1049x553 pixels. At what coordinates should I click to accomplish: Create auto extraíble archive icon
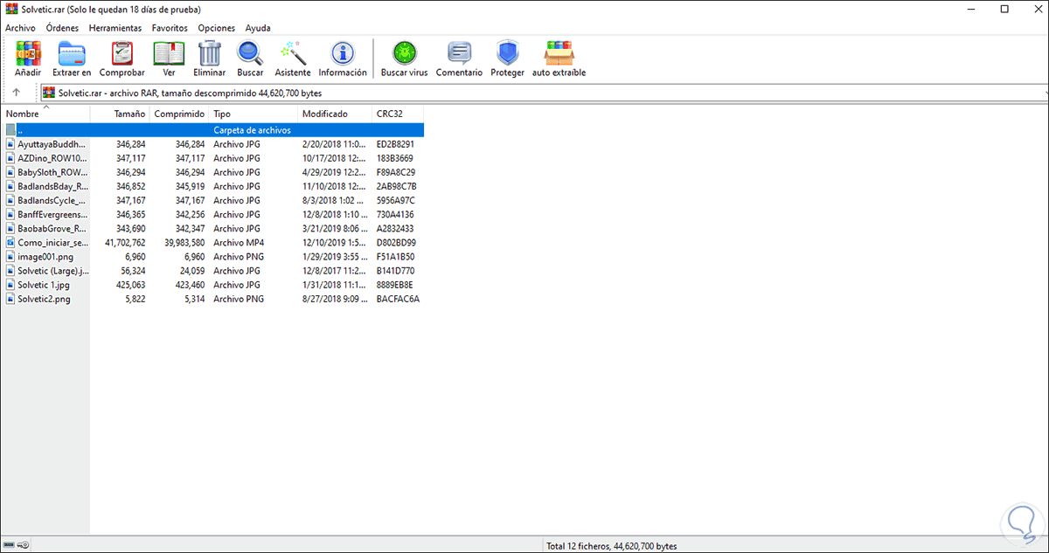pos(559,54)
